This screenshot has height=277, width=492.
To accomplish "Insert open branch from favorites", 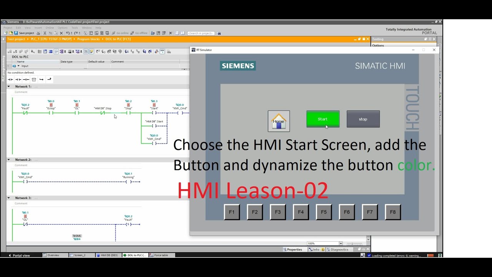I will (x=42, y=79).
